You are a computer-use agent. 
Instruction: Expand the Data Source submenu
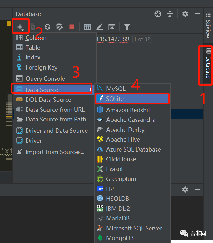point(54,90)
